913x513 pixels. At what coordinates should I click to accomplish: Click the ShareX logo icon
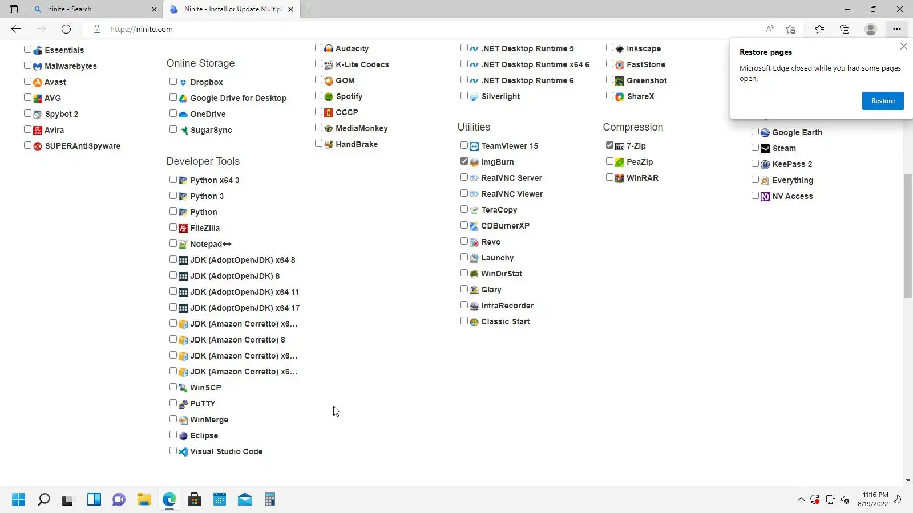tap(620, 96)
